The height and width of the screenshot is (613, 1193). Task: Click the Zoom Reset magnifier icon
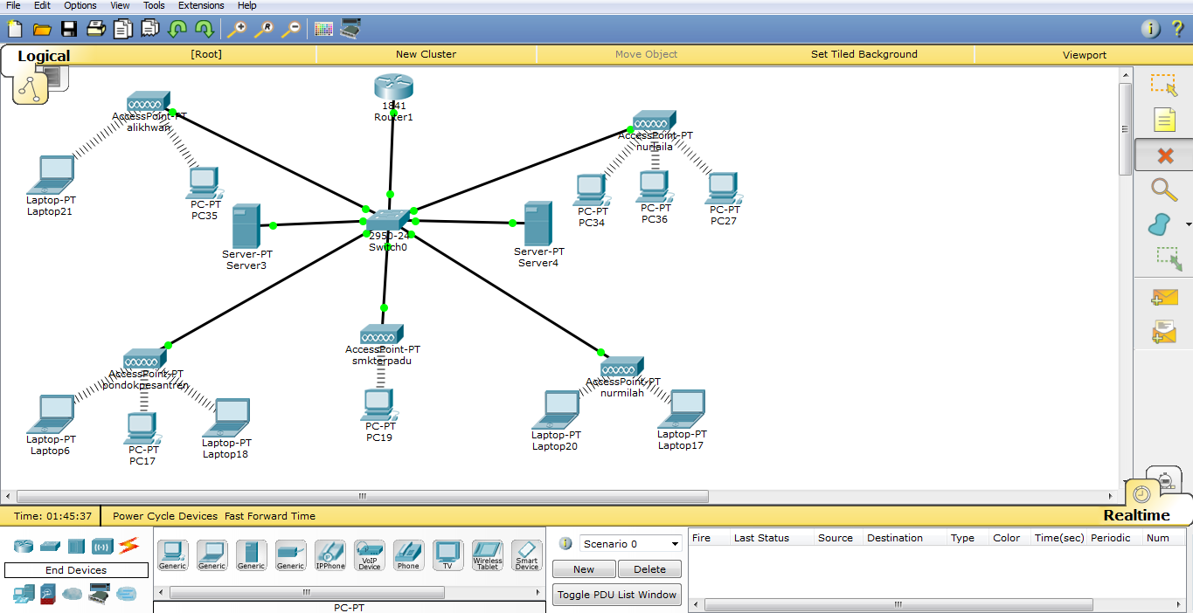263,29
